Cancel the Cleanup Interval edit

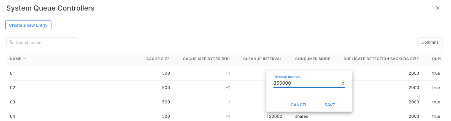tap(299, 105)
